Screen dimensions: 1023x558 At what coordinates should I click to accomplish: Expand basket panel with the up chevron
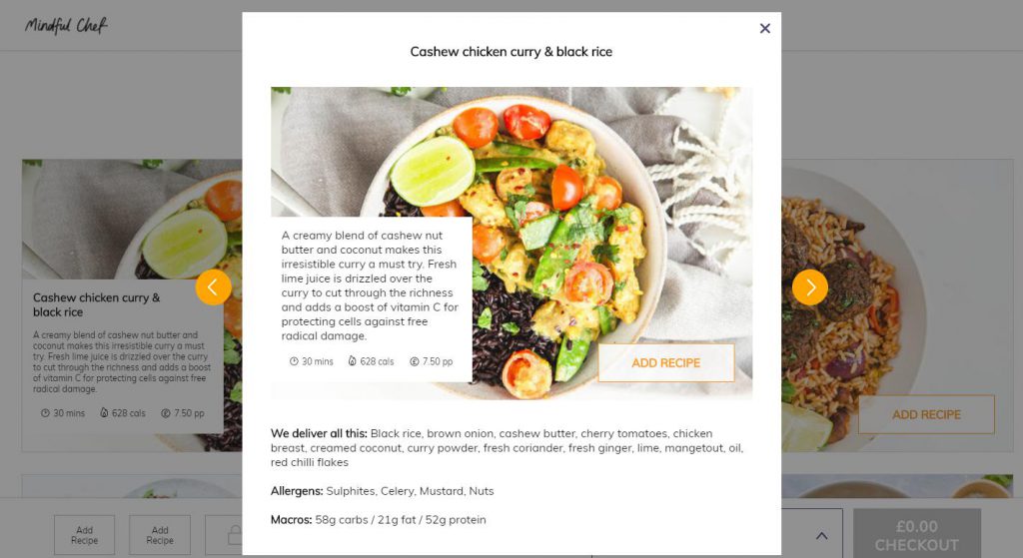[x=821, y=536]
